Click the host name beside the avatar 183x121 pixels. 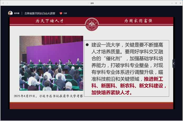[x=17, y=13]
